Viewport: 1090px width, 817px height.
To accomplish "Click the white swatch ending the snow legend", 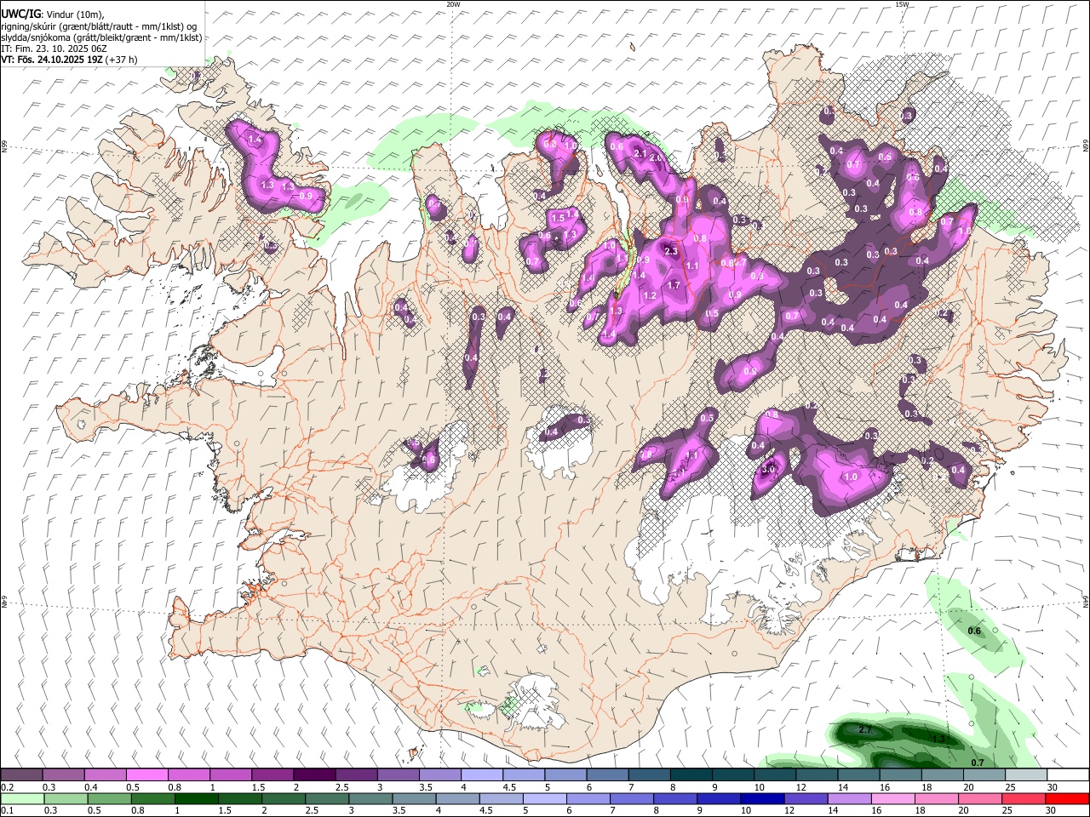I will point(1068,775).
